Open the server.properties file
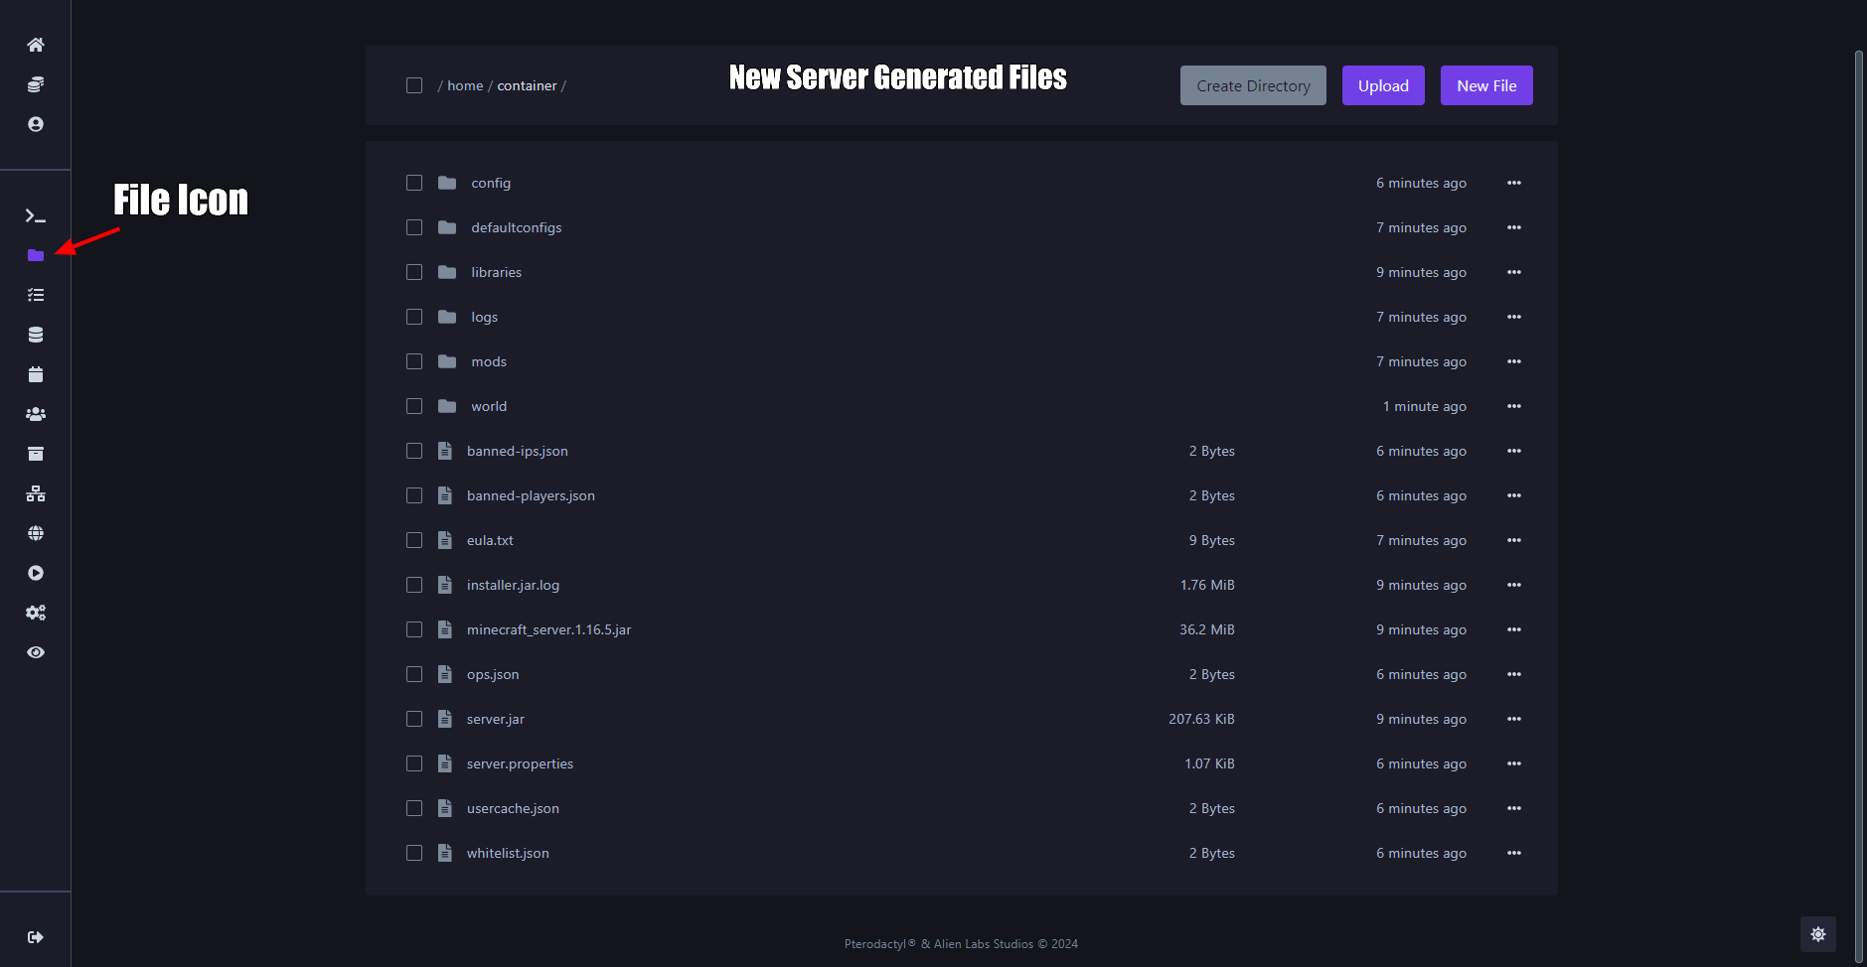 520,763
